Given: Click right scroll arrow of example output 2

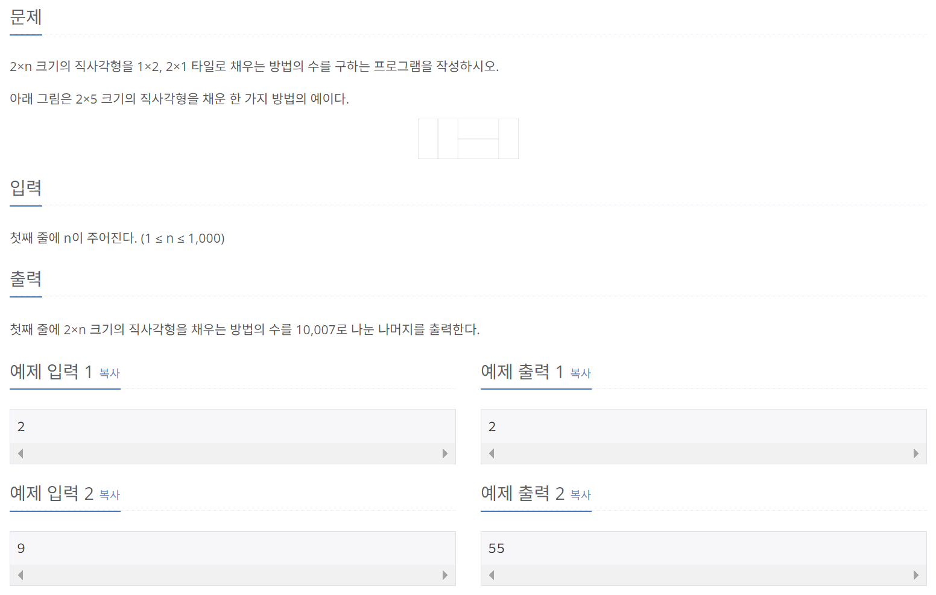Looking at the screenshot, I should [x=916, y=575].
